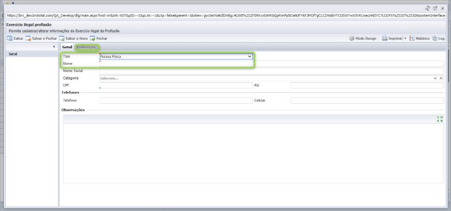451x211 pixels.
Task: Click the Imprimir printer icon
Action: point(384,39)
